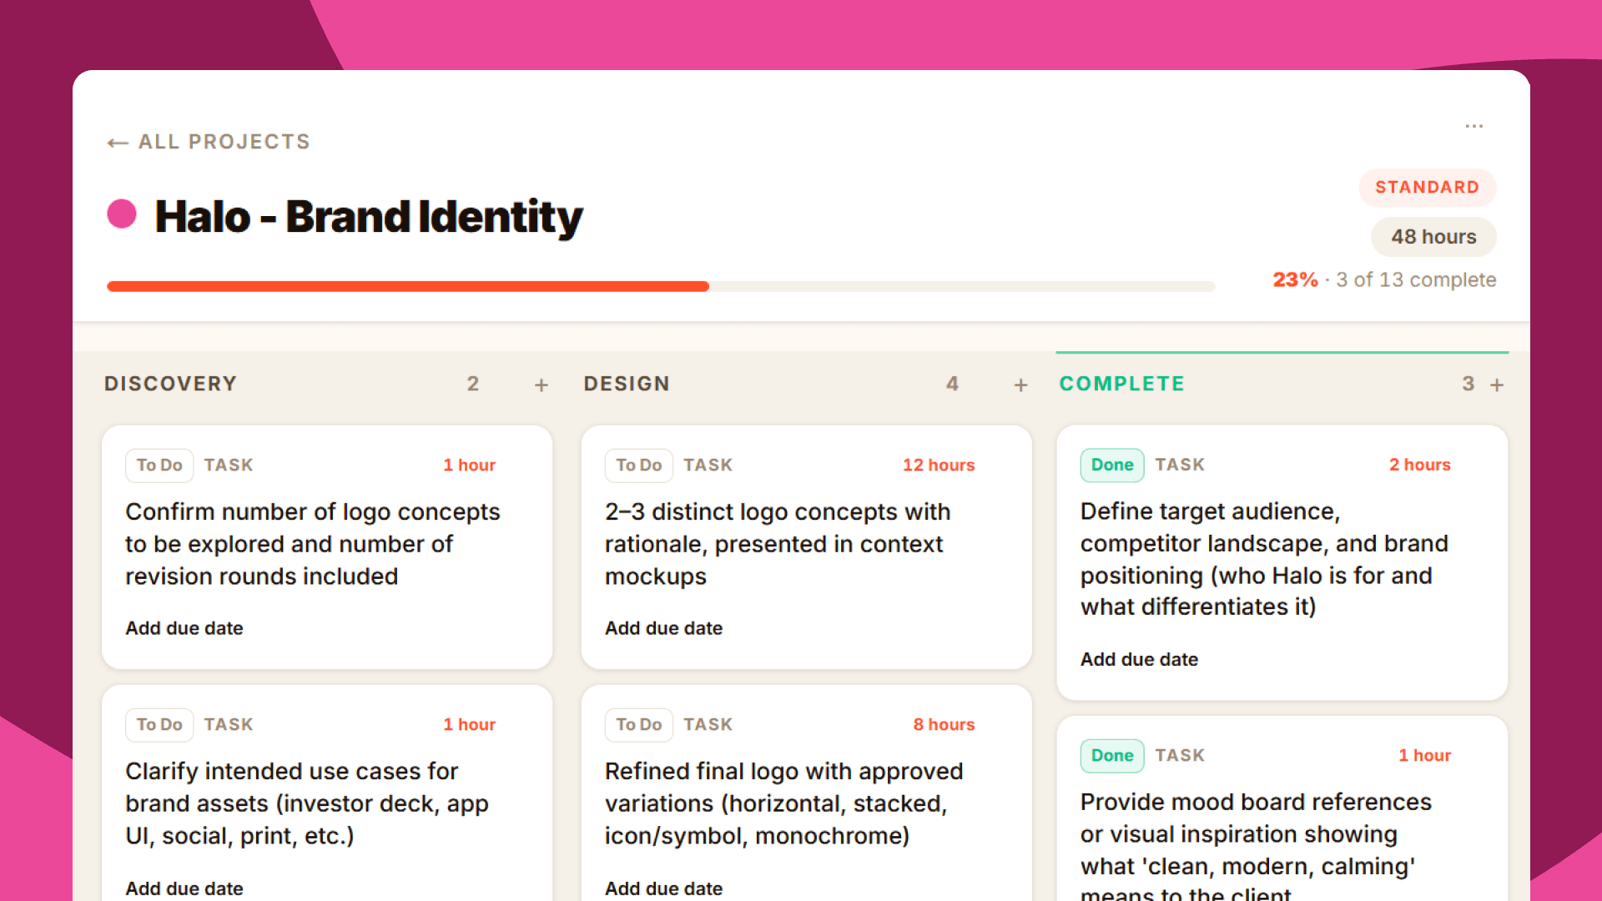The width and height of the screenshot is (1602, 901).
Task: Click the 12 hours estimate on logo concepts card
Action: [x=939, y=466]
